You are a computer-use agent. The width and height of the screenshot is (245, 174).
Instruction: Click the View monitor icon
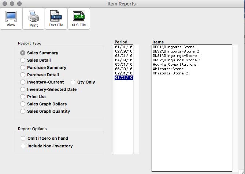pyautogui.click(x=11, y=16)
